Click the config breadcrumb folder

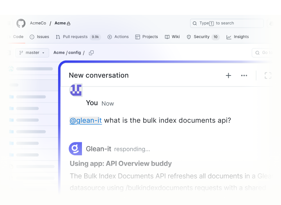coord(75,53)
